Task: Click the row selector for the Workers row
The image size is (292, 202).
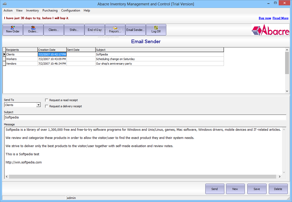Action: point(4,59)
